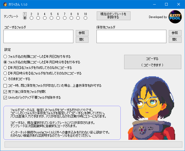The width and height of the screenshot is (185, 151).
Task: Select 【年月日】名フォルダを作成 option
Action: [x=38, y=68]
